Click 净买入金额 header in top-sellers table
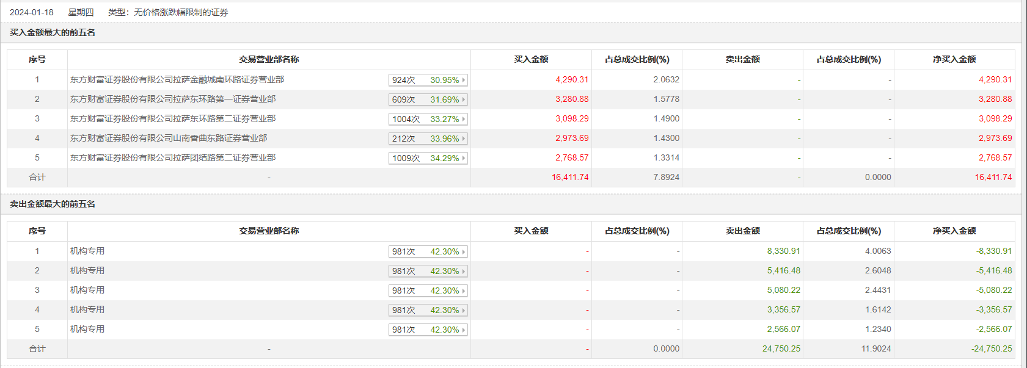Image resolution: width=1027 pixels, height=368 pixels. (954, 231)
